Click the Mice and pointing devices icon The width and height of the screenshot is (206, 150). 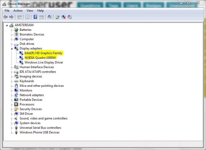click(x=16, y=86)
